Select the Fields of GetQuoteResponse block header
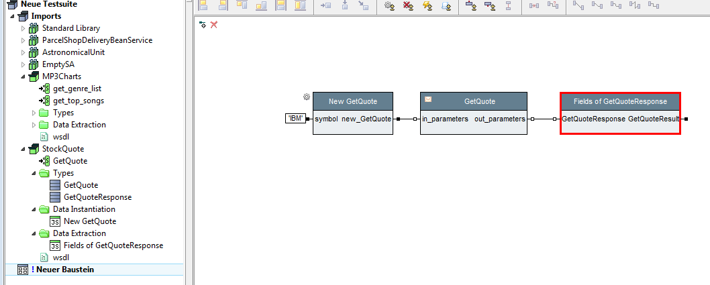The height and width of the screenshot is (285, 710). tap(620, 101)
